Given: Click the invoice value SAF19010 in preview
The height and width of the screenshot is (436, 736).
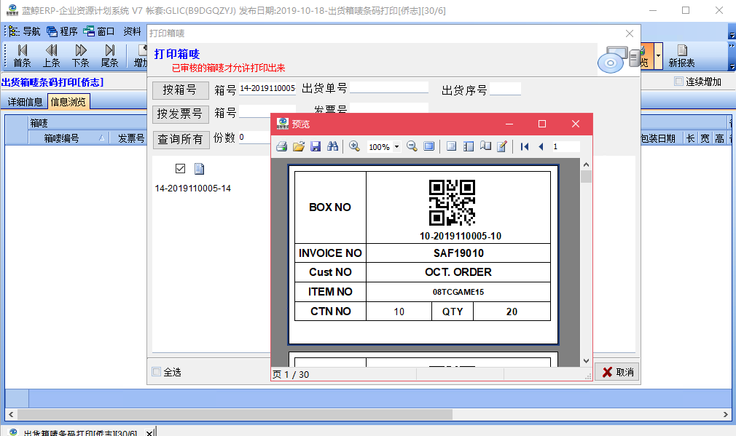Looking at the screenshot, I should (x=458, y=253).
